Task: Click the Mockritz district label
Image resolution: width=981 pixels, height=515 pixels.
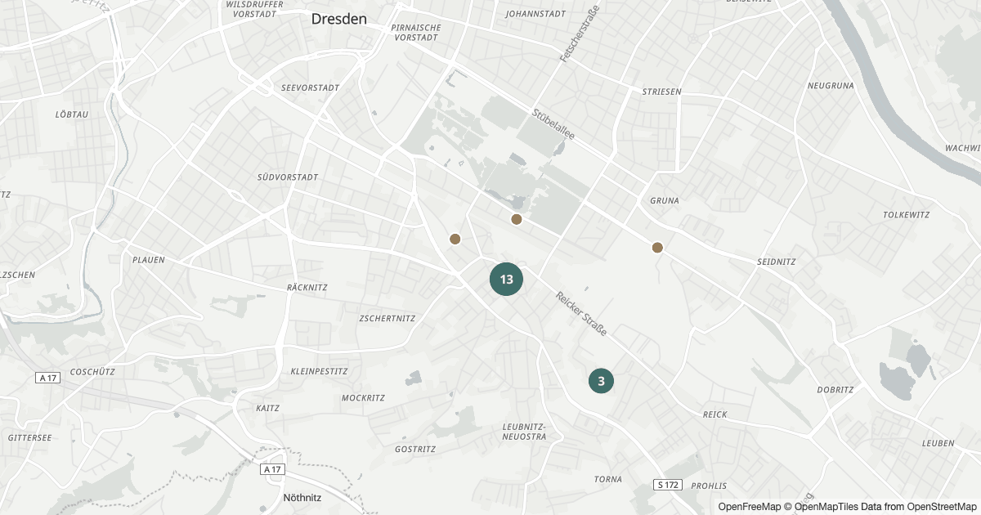Action: [x=363, y=398]
